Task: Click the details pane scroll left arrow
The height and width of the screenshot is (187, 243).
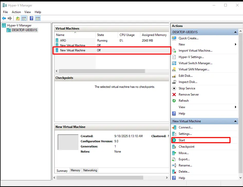Action: [x=54, y=177]
